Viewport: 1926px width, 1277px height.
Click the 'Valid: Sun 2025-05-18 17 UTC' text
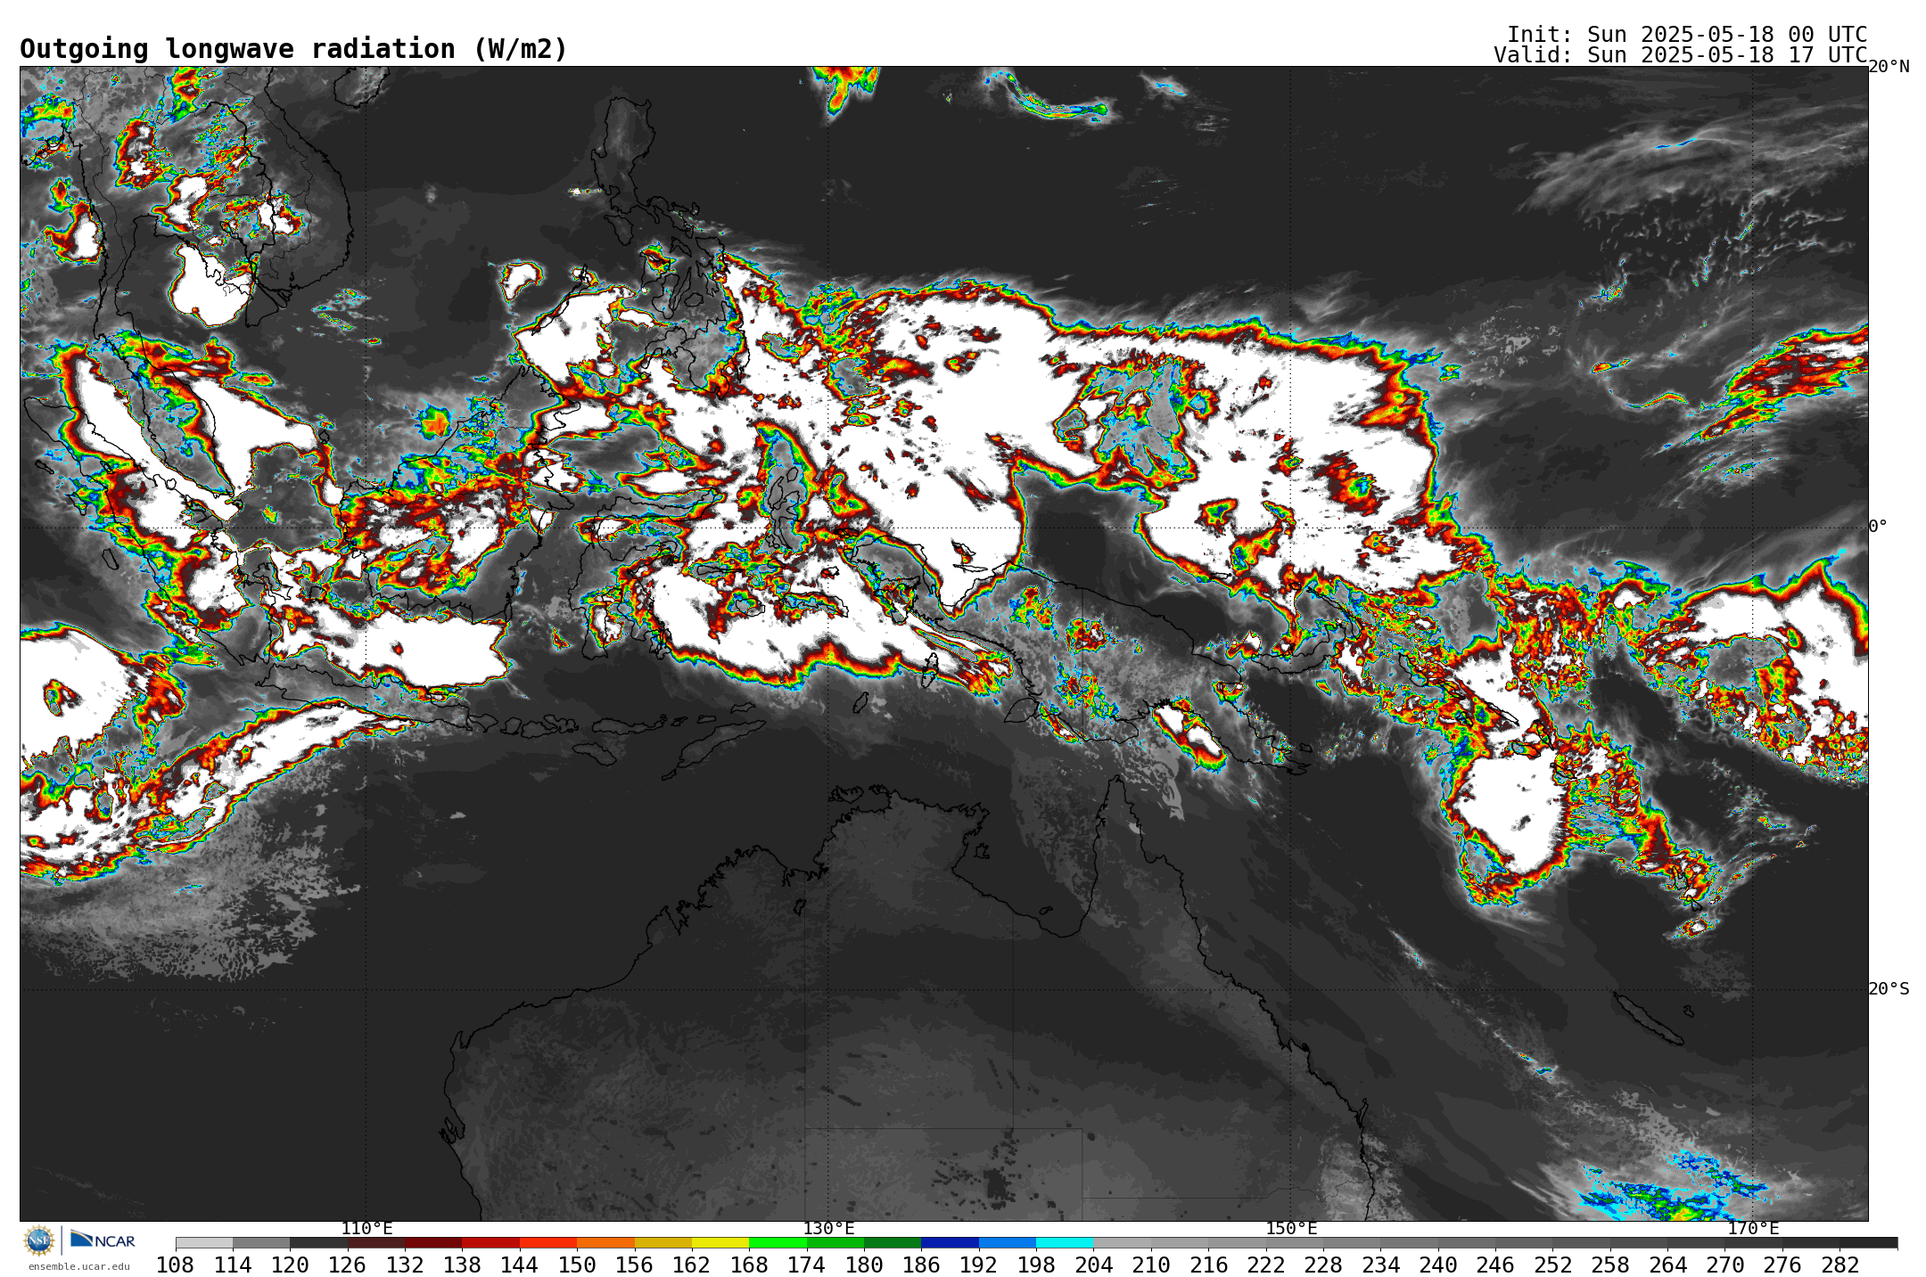(1681, 55)
